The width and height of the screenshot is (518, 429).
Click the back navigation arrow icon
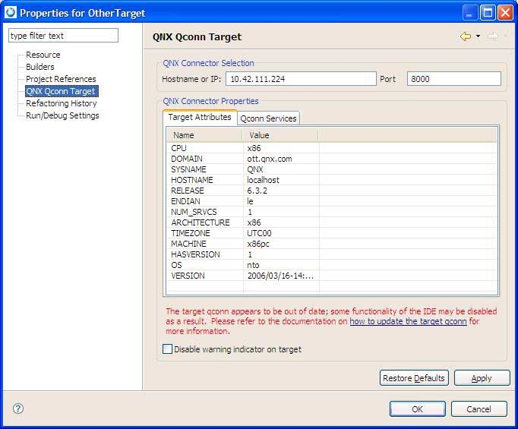(466, 36)
